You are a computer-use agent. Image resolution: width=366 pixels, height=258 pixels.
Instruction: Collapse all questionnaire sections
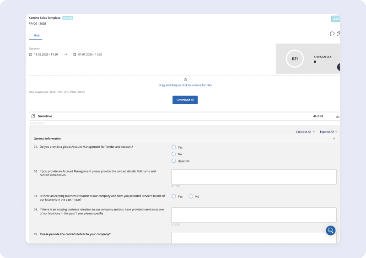[x=305, y=132]
